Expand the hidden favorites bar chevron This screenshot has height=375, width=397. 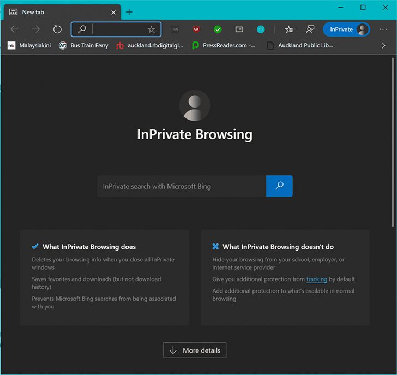[383, 45]
